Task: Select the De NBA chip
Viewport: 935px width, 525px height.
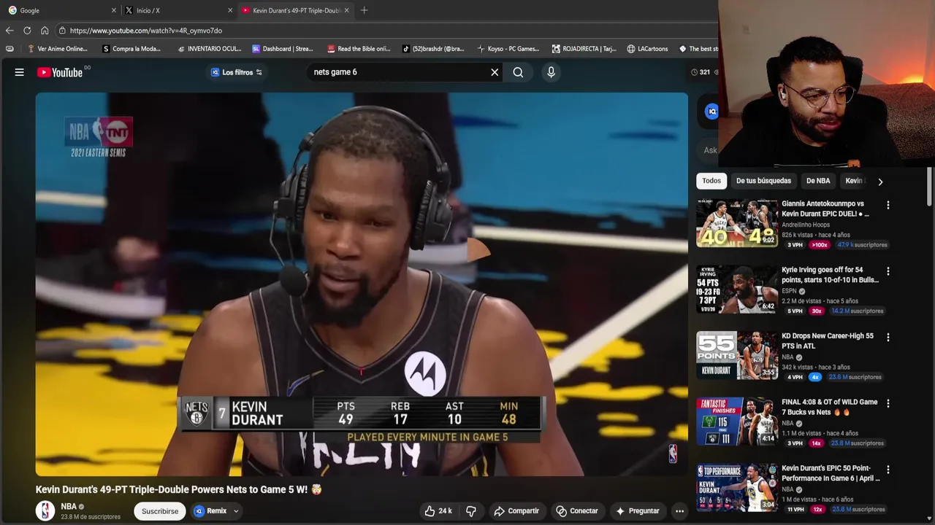Action: coord(818,181)
